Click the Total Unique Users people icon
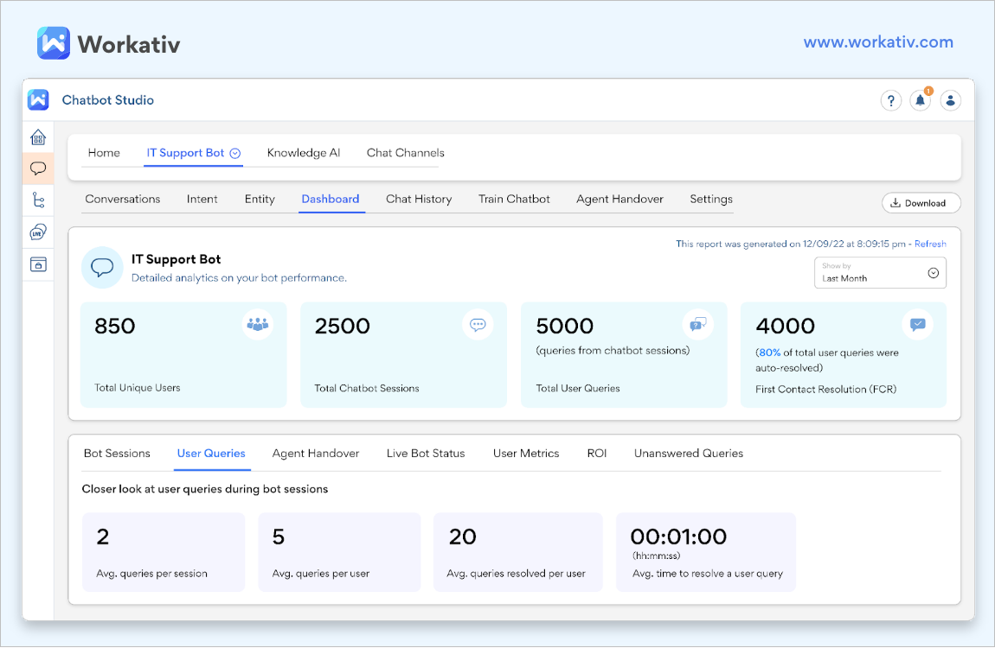Screen dimensions: 995x648 258,324
